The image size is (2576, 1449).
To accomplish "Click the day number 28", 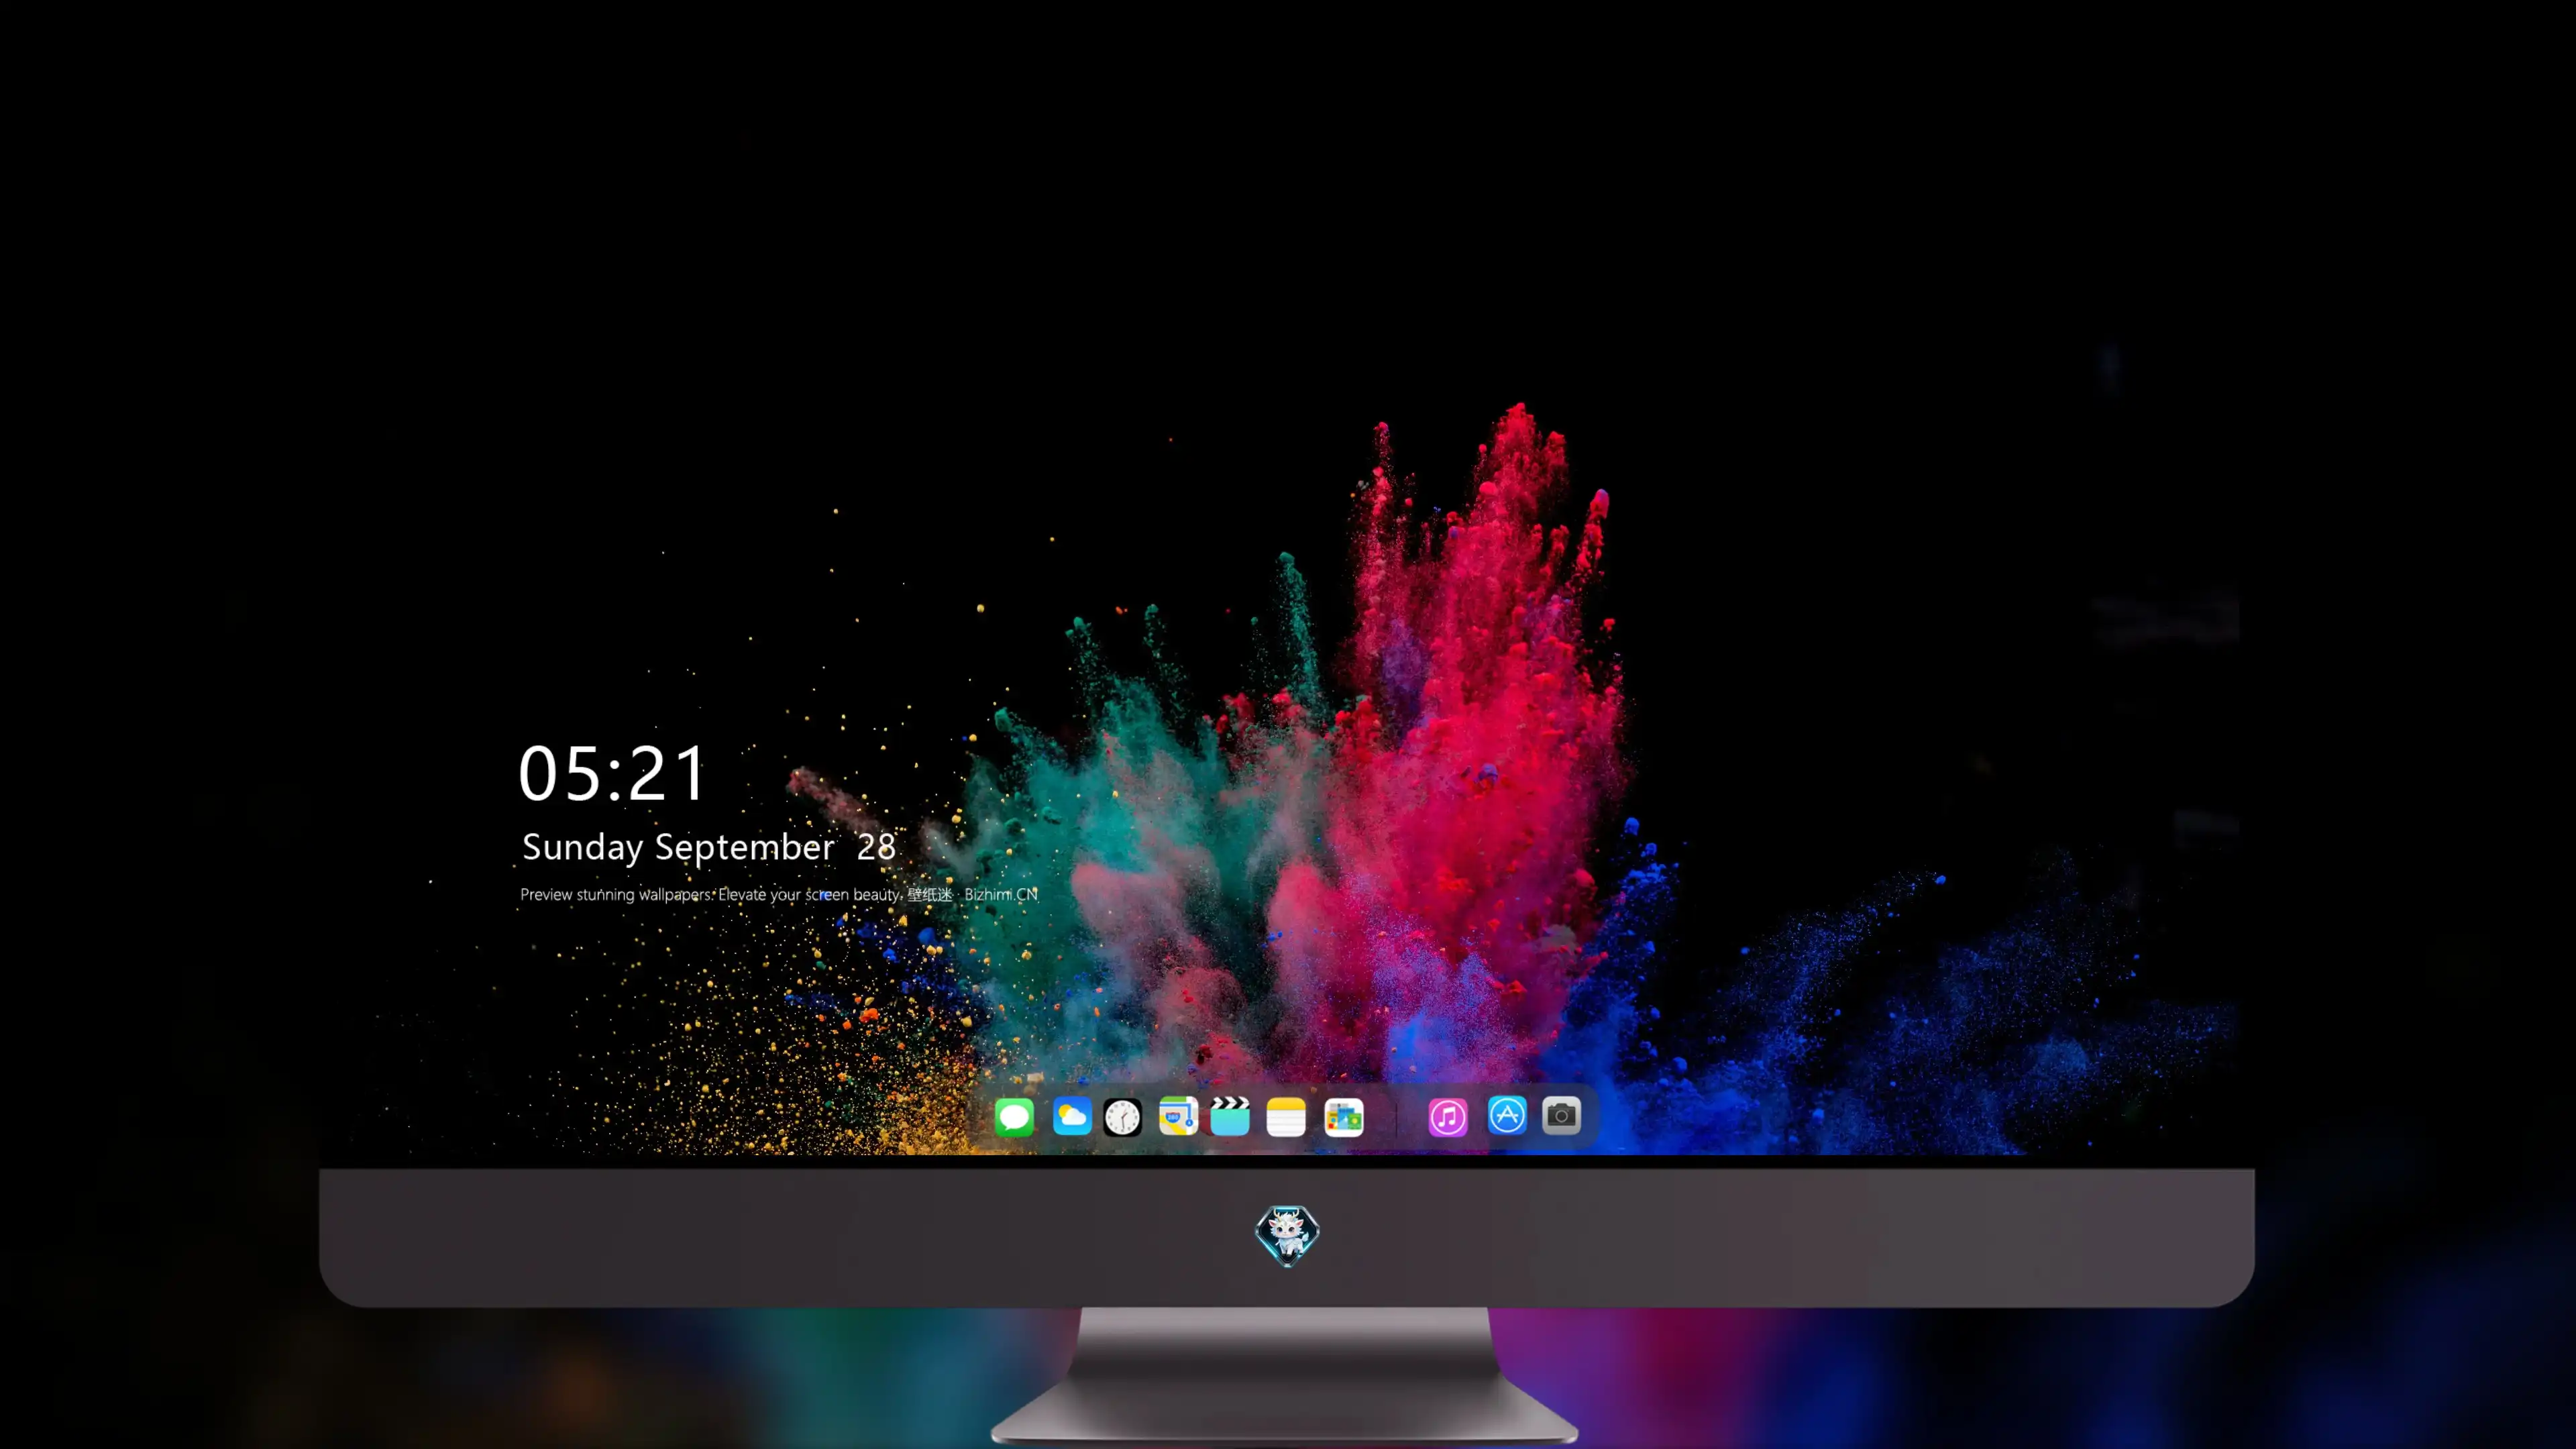I will [876, 847].
